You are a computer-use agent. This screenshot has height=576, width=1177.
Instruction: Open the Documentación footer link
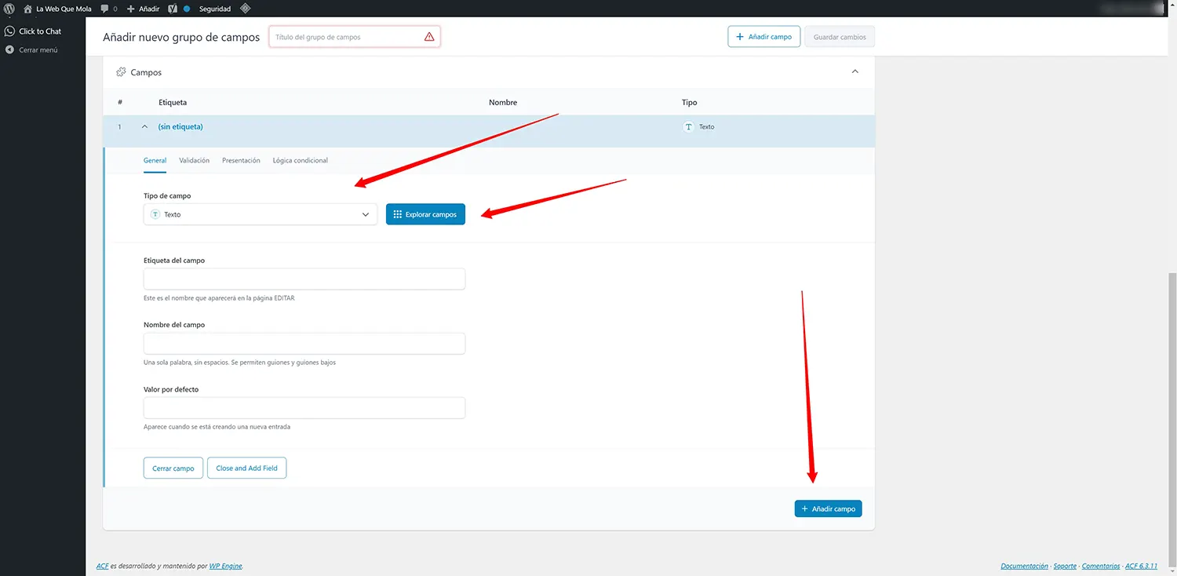[x=1024, y=566]
